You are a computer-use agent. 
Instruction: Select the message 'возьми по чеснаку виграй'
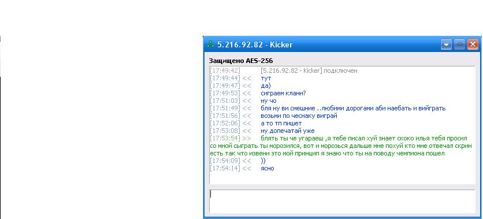point(299,116)
